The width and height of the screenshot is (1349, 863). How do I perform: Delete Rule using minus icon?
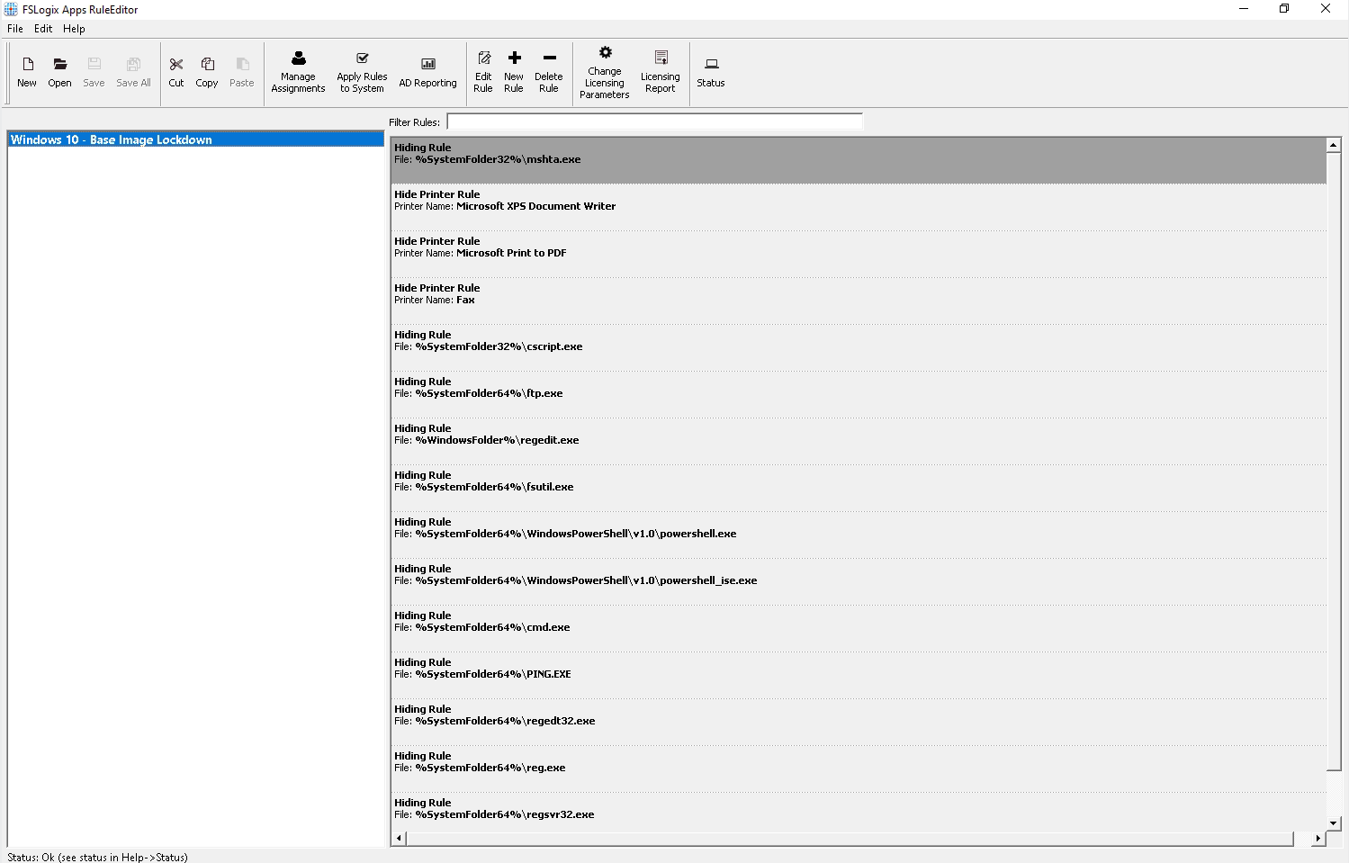(x=549, y=72)
